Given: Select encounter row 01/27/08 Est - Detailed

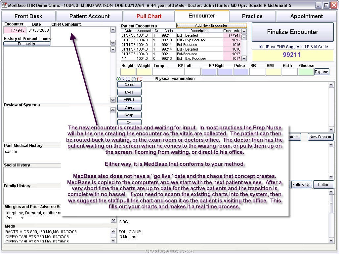Looking at the screenshot, I should 181,35.
